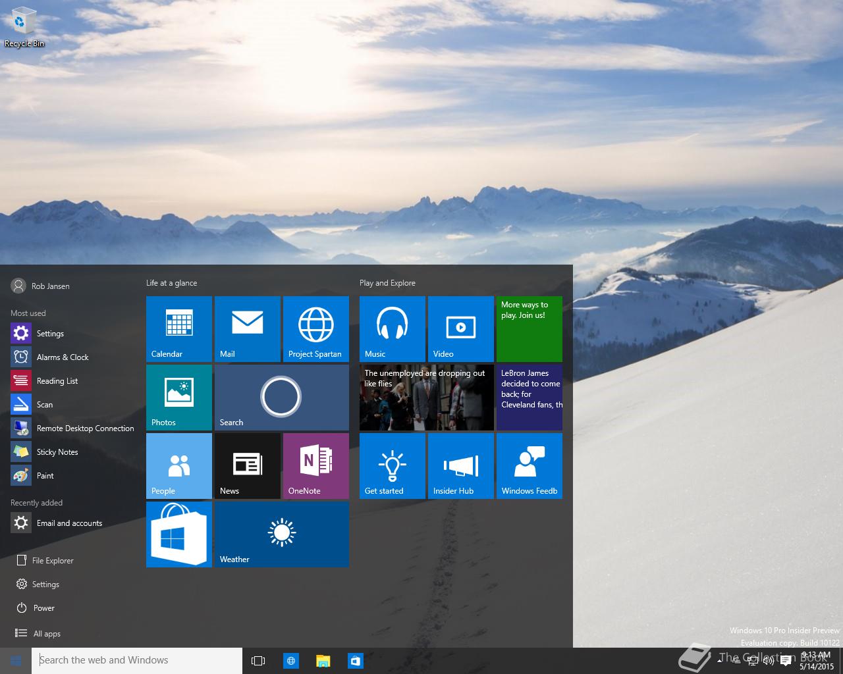Open Task View from the taskbar

click(258, 661)
